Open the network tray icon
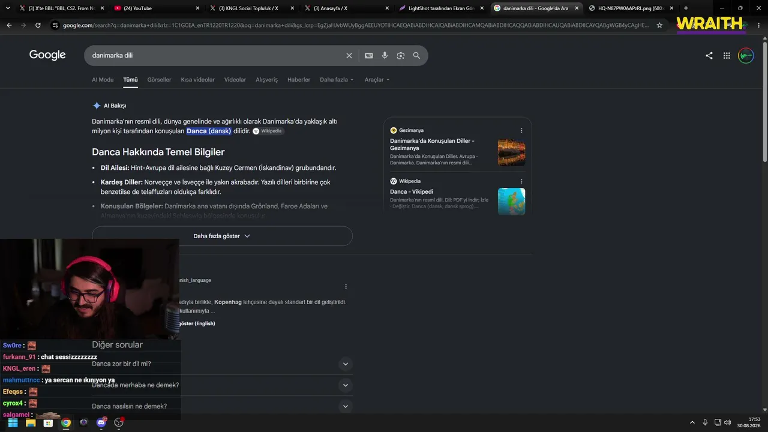 [x=718, y=422]
